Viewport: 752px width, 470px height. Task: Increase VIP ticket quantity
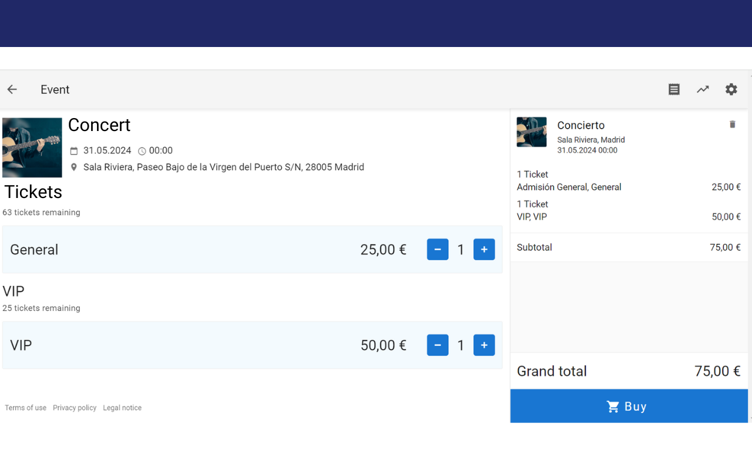pos(484,345)
